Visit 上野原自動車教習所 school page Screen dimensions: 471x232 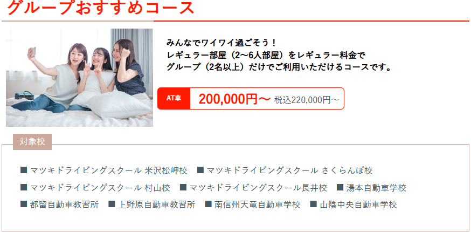(156, 205)
